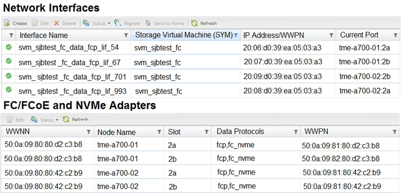Image resolution: width=402 pixels, height=195 pixels.
Task: Open Status dropdown in adapters toolbar
Action: click(x=44, y=119)
